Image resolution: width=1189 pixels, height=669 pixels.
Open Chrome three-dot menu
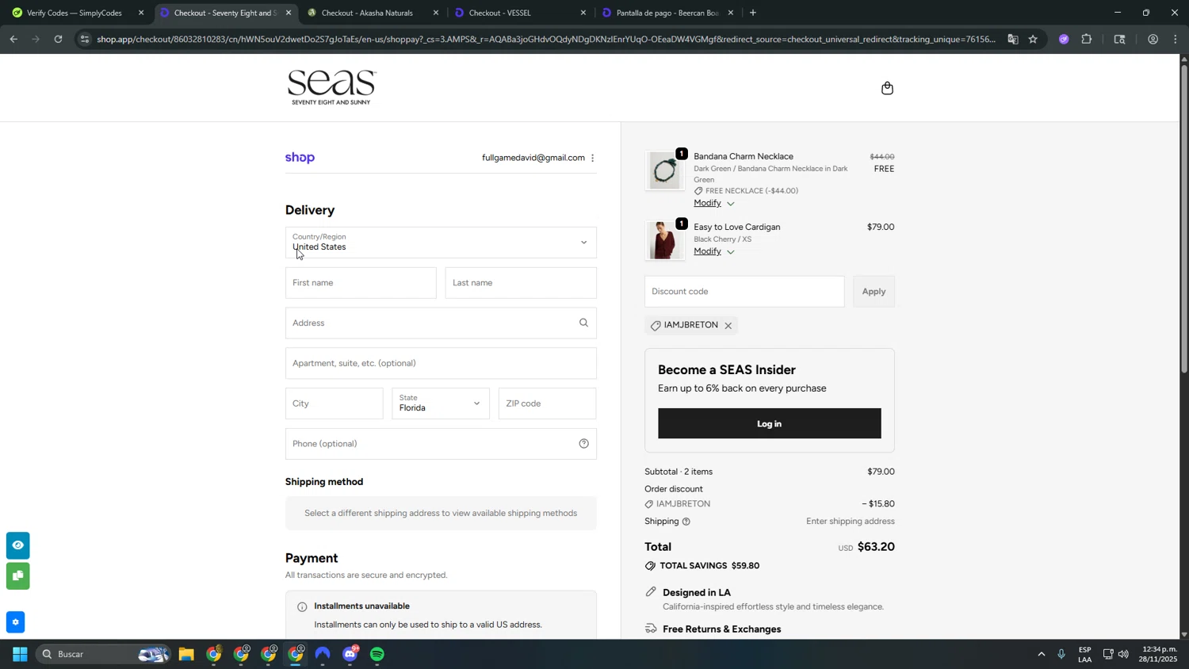[x=1176, y=39]
